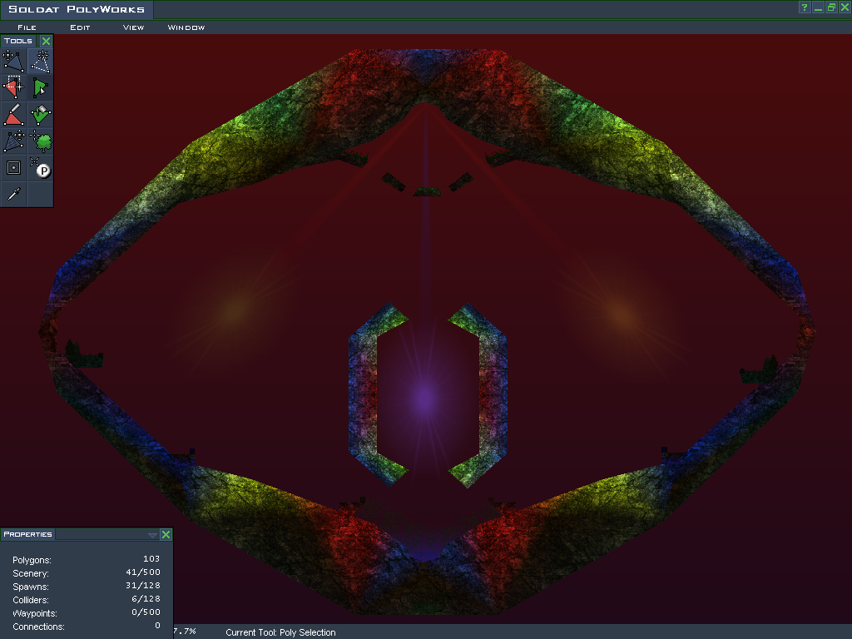Select the Create Polygon tool
Image resolution: width=852 pixels, height=639 pixels.
41,61
